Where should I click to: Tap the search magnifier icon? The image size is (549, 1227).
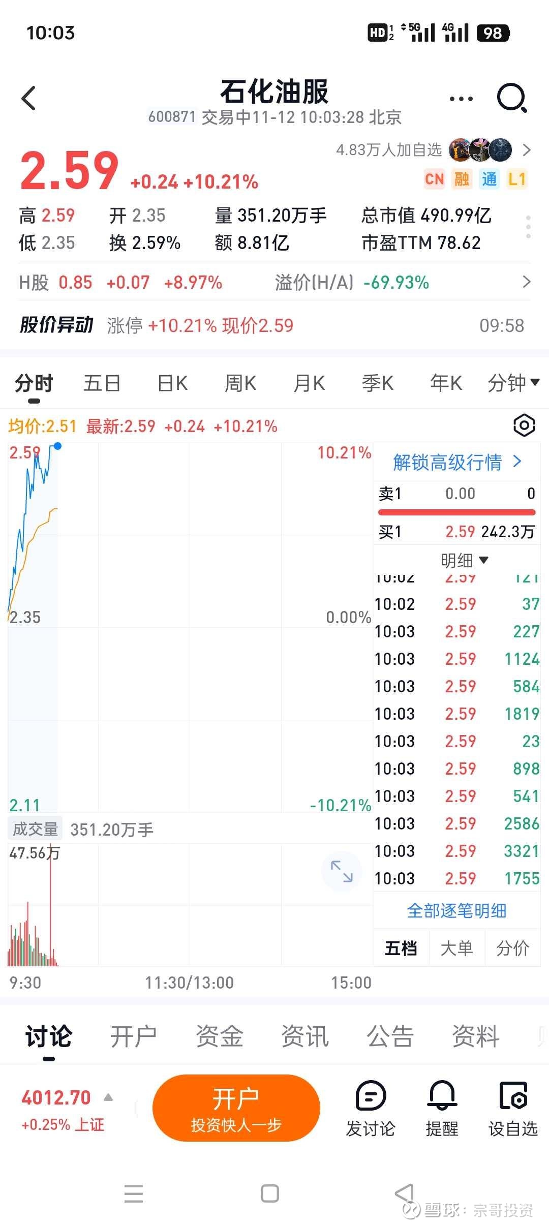(511, 98)
